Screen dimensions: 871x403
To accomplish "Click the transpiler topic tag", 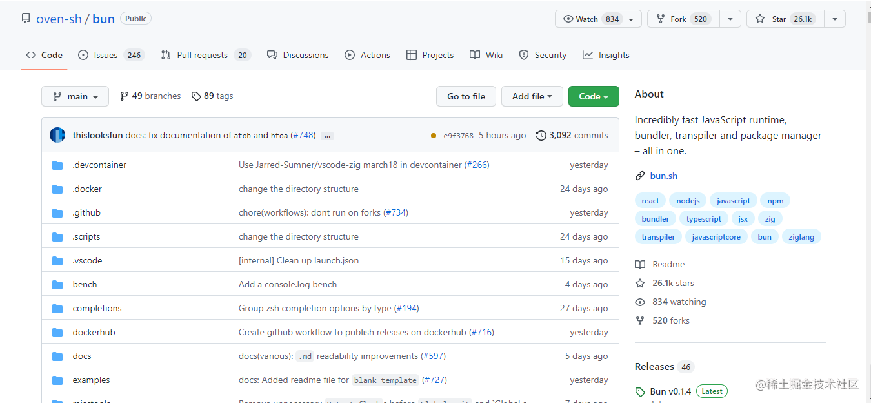I will (658, 237).
